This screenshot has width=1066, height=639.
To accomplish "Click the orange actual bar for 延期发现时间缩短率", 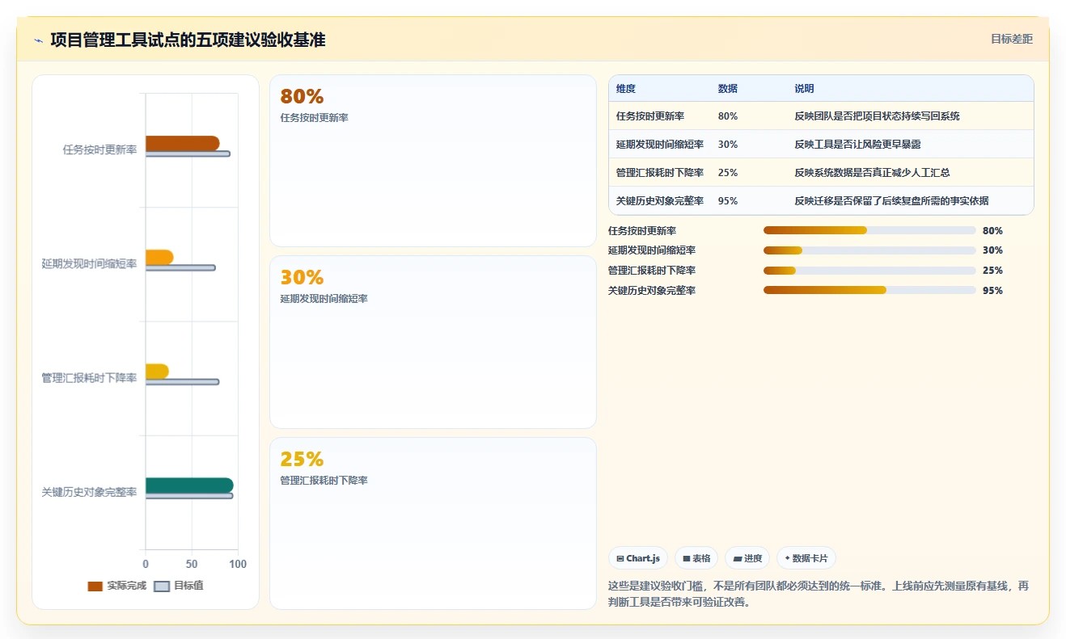I will (x=159, y=257).
